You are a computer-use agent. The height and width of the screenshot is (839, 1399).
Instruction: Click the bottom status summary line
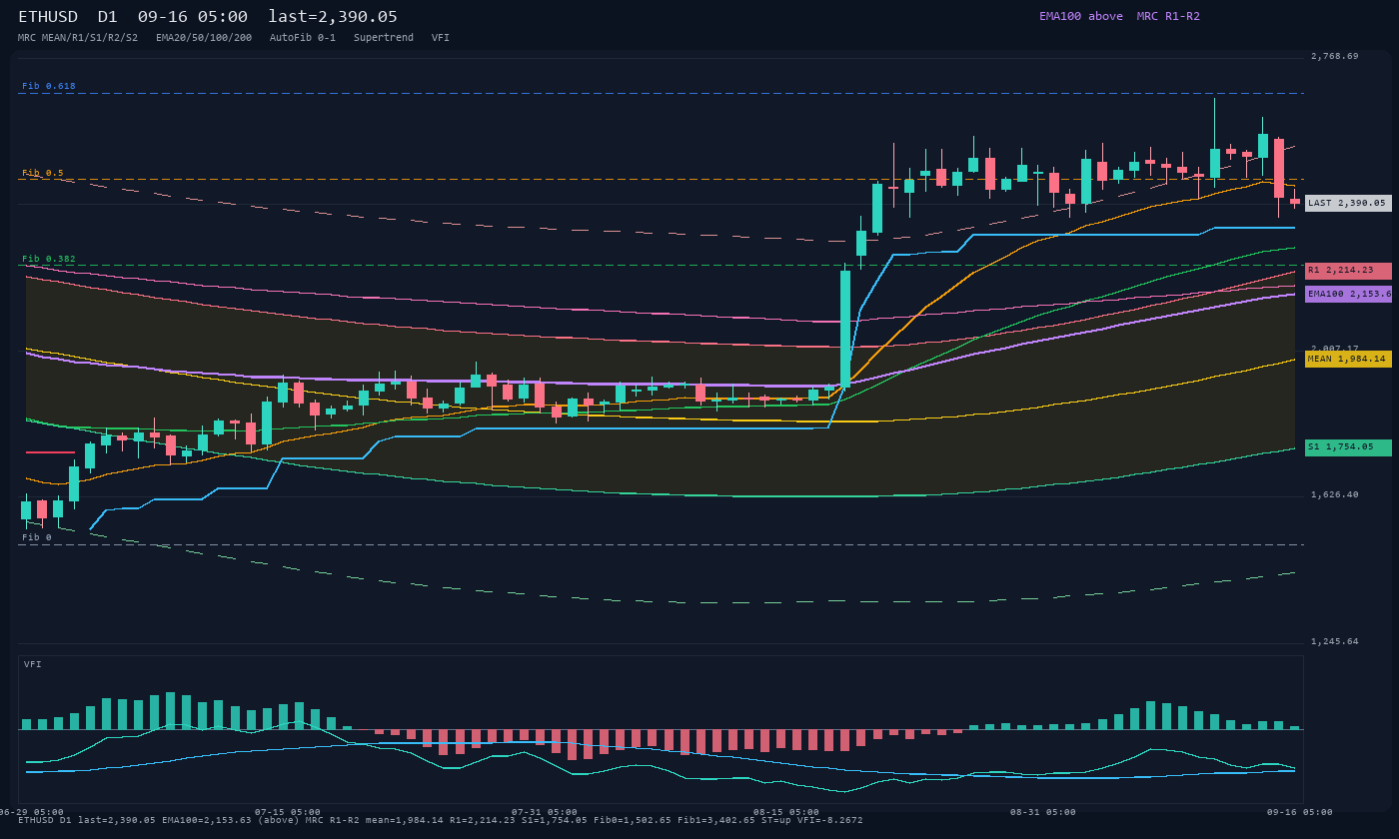click(441, 820)
